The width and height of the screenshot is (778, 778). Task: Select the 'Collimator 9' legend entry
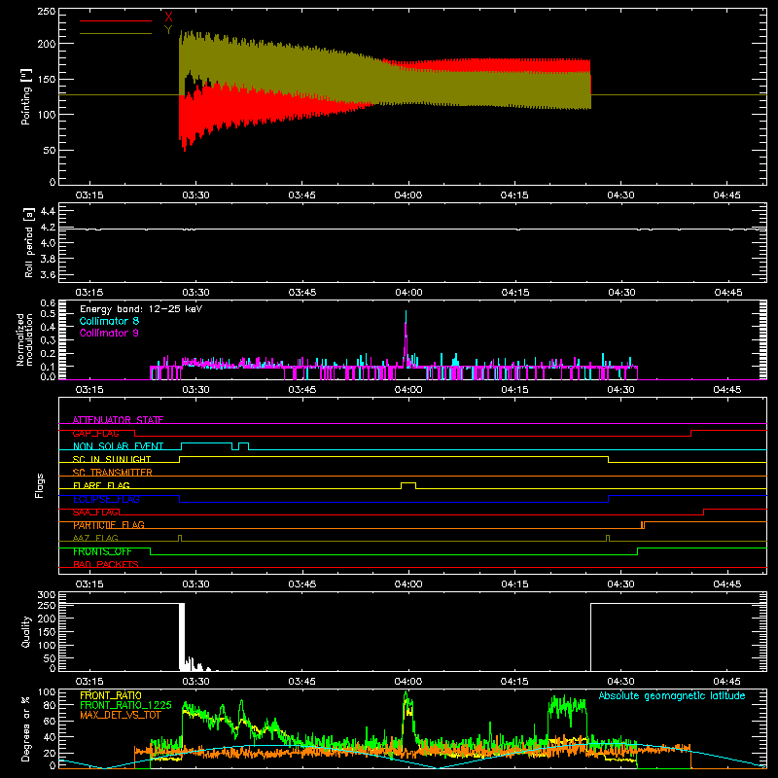[x=109, y=333]
